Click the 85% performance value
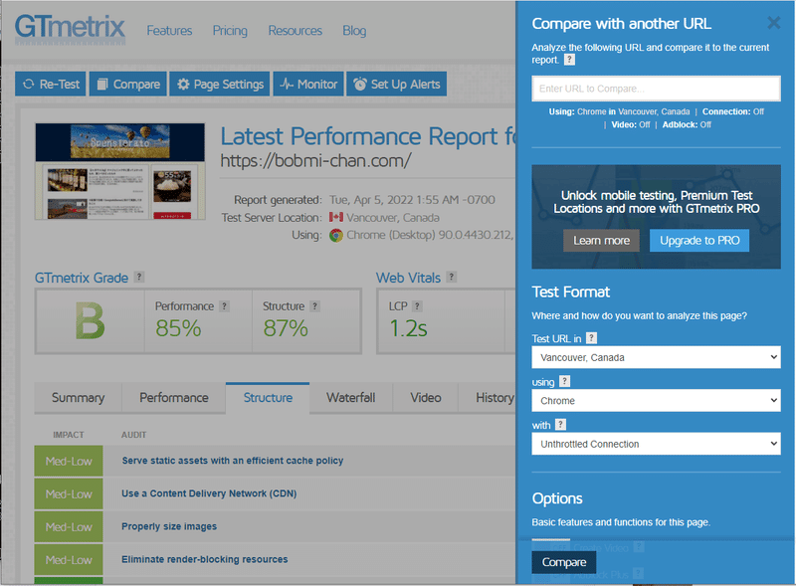796x586 pixels. (x=178, y=328)
